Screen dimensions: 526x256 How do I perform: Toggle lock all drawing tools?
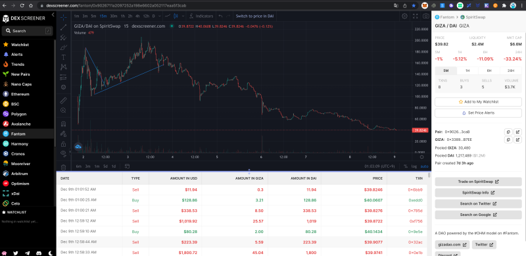point(63,143)
